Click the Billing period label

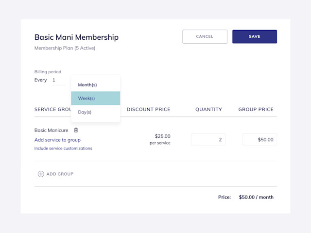[48, 72]
